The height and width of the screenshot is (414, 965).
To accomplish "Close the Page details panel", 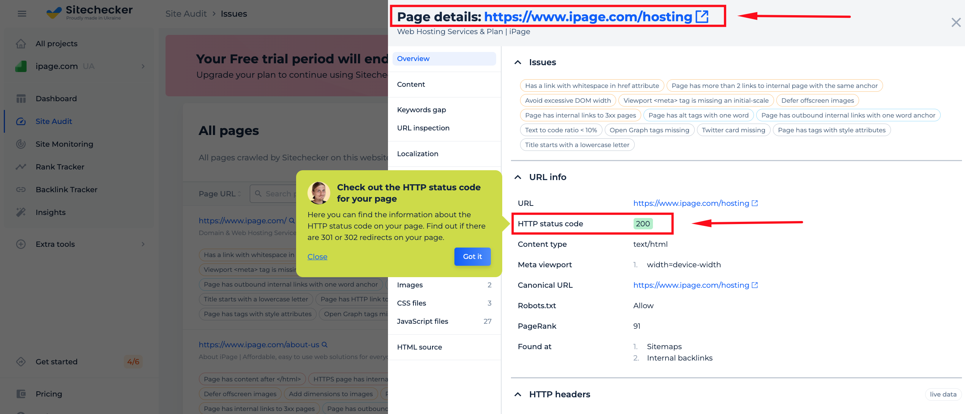I will click(956, 22).
